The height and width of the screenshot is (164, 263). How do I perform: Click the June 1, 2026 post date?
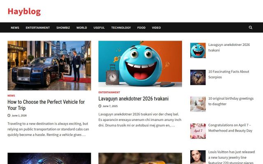click(x=19, y=116)
